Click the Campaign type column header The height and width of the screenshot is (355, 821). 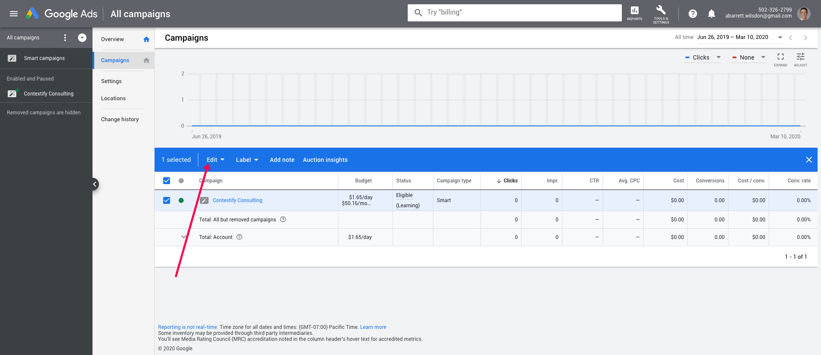tap(454, 181)
